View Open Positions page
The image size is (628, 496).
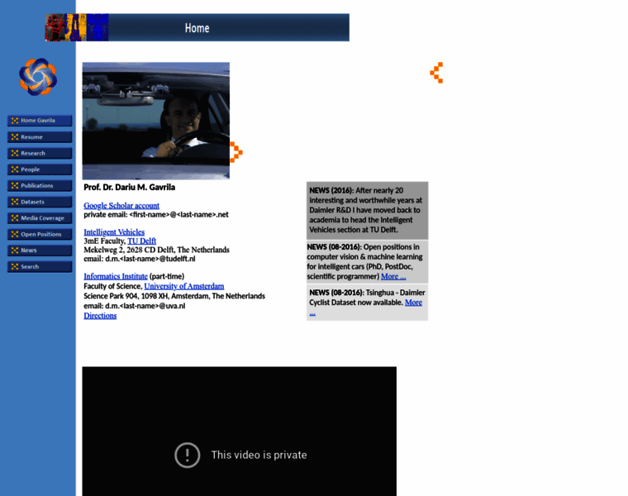pos(40,234)
